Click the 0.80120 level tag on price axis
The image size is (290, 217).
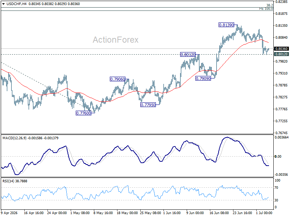(x=281, y=54)
